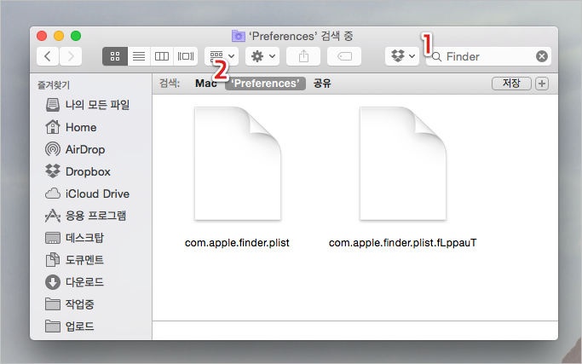Open the Dropbox toolbar dropdown
This screenshot has height=364, width=582.
pos(402,56)
